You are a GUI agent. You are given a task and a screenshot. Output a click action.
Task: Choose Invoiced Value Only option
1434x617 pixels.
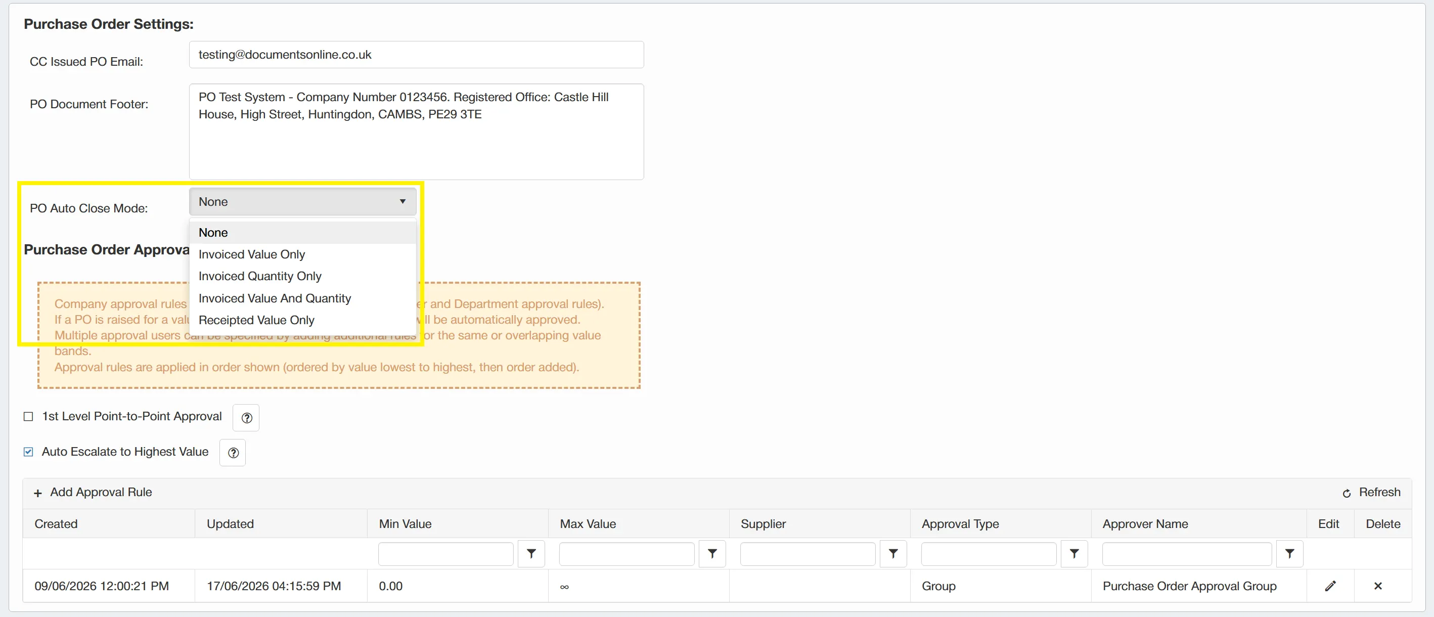303,254
